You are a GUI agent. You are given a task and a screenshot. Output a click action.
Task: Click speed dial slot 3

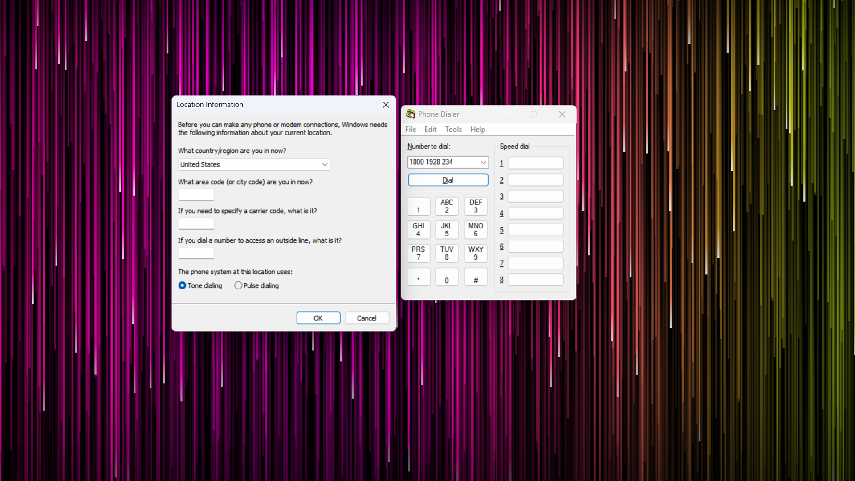535,196
